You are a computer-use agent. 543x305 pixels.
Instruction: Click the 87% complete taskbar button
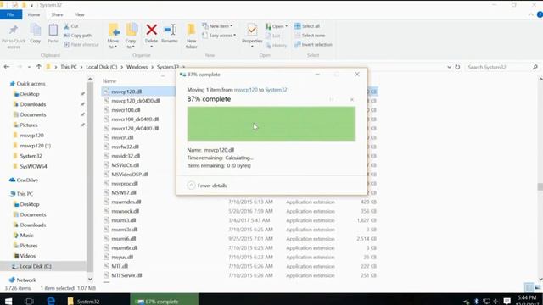(x=164, y=300)
